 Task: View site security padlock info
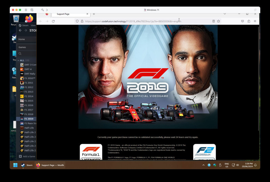(82, 21)
